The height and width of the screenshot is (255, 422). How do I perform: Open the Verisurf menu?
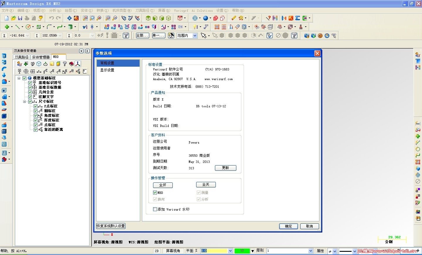181,11
